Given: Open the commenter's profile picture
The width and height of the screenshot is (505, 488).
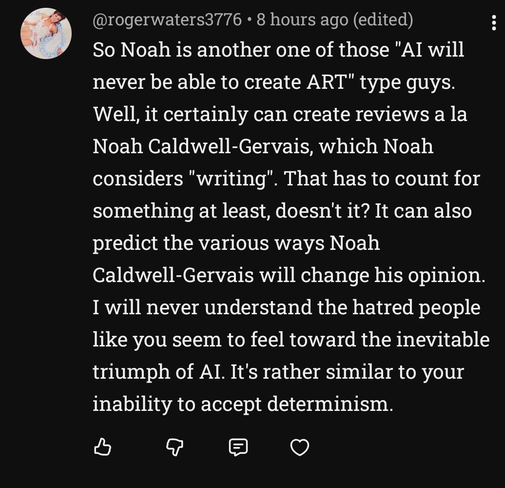Looking at the screenshot, I should 46,34.
